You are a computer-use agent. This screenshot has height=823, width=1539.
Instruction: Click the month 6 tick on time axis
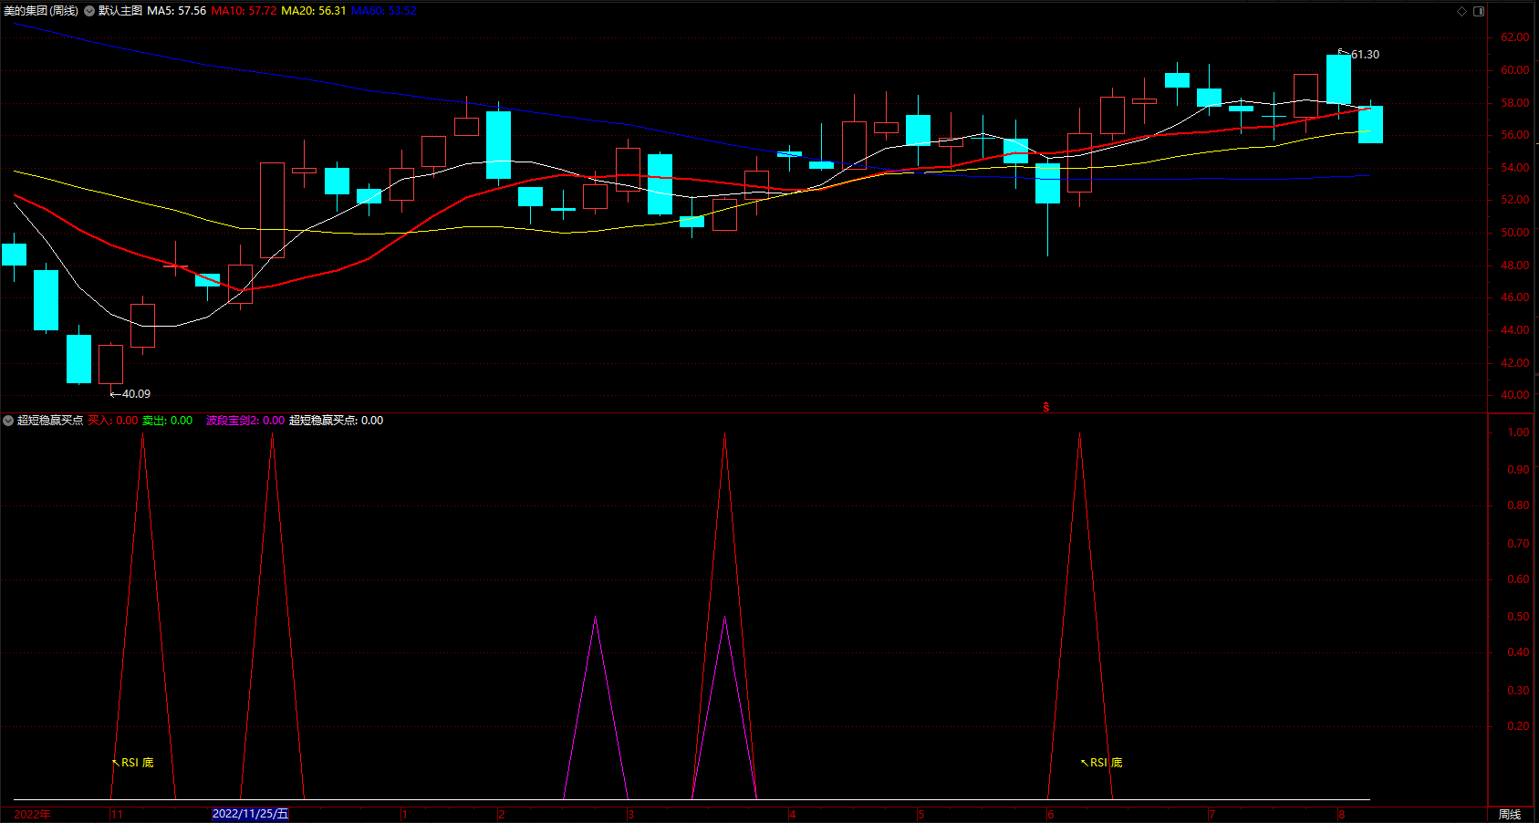coord(1051,814)
